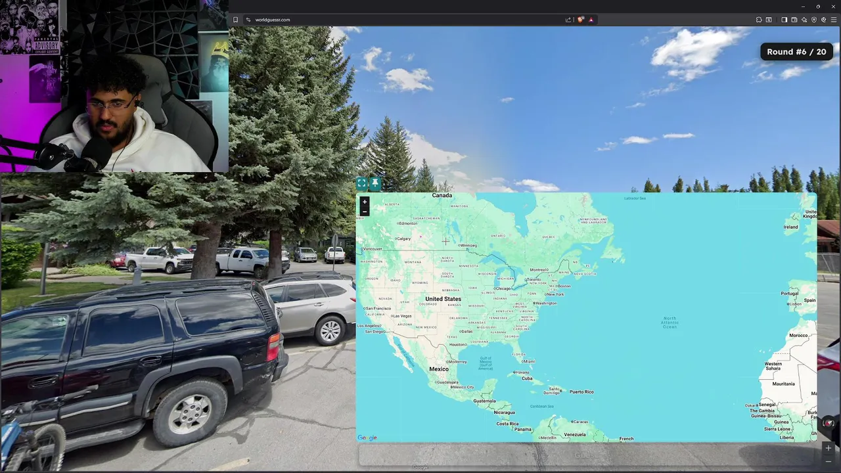Click Edmonton on the map
The height and width of the screenshot is (473, 841).
pyautogui.click(x=407, y=223)
